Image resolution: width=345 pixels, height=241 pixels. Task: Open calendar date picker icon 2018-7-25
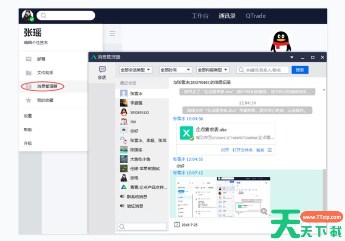point(177,225)
